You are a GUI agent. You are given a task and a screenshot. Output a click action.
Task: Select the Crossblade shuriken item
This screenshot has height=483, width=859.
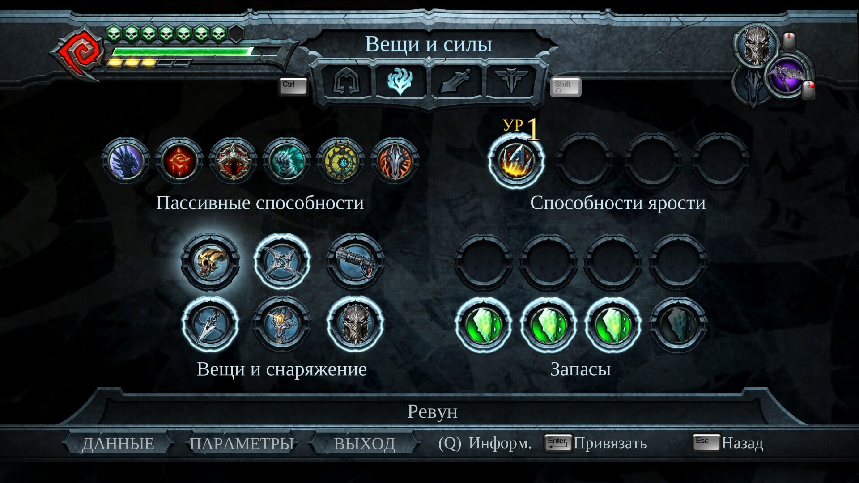282,262
